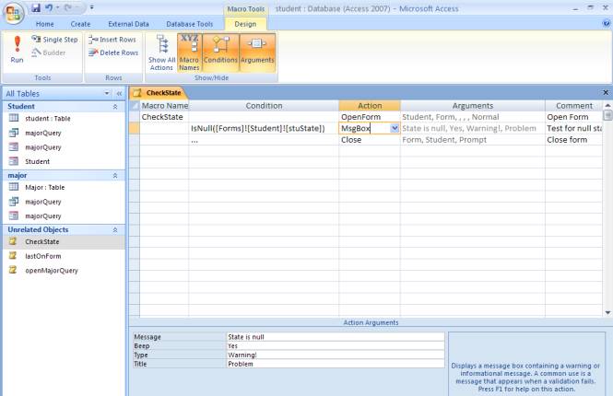Image resolution: width=613 pixels, height=396 pixels.
Task: Click the Close form comment cell
Action: point(573,140)
